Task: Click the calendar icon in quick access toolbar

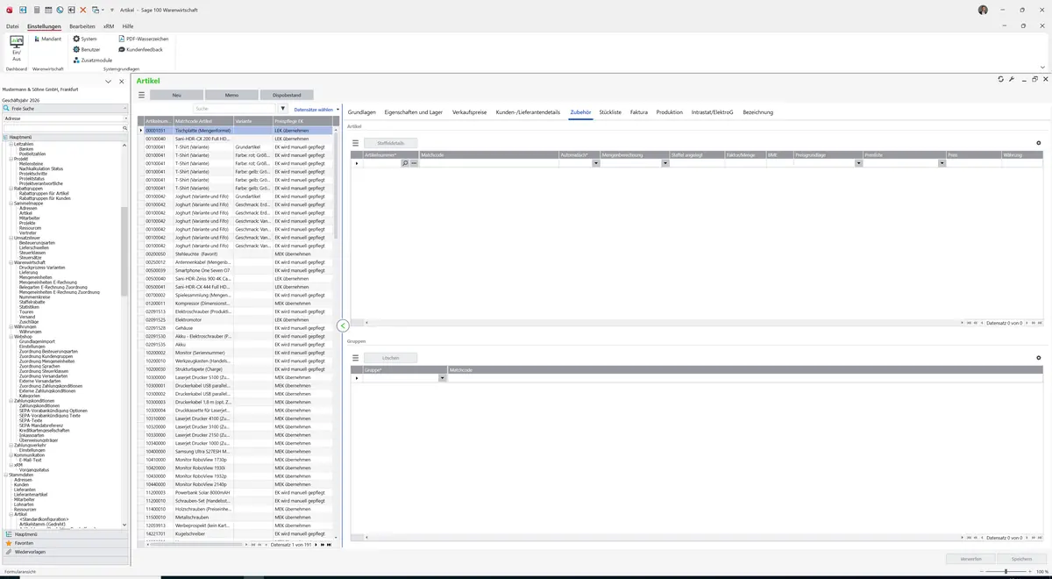Action: coord(47,10)
